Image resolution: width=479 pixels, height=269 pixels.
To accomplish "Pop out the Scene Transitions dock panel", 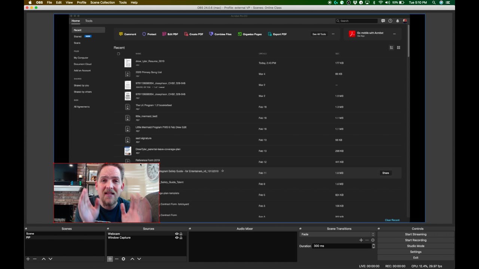I will click(x=300, y=229).
